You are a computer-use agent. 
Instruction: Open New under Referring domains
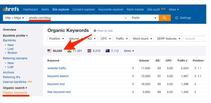pyautogui.click(x=11, y=63)
